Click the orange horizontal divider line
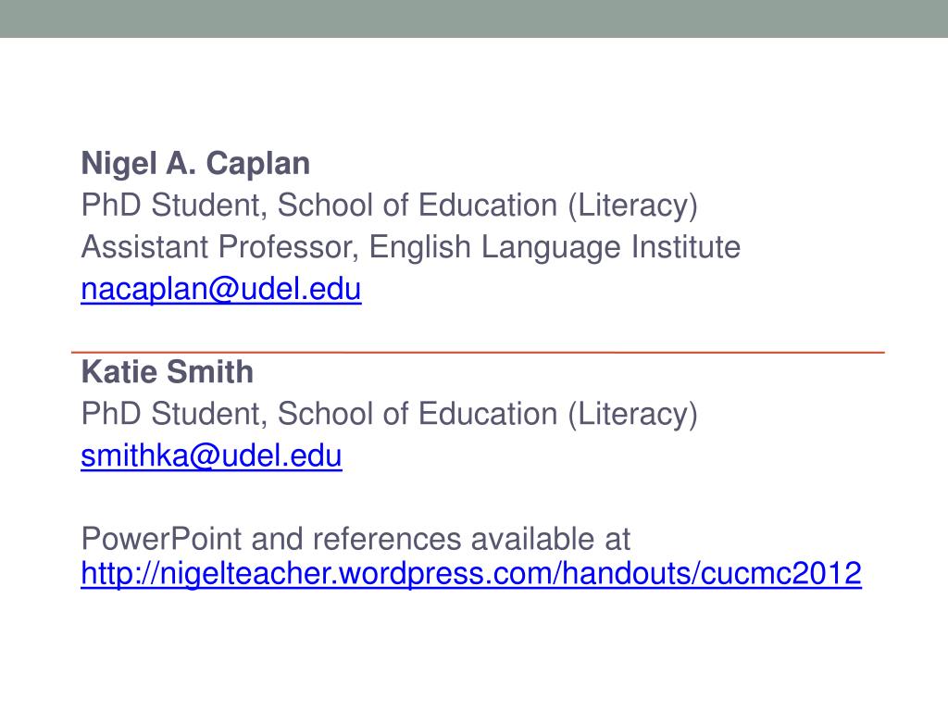Screen dimensions: 948x711 coord(478,351)
